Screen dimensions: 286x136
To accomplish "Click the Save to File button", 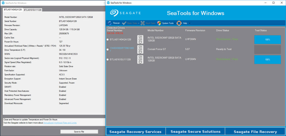I will pos(79,132).
